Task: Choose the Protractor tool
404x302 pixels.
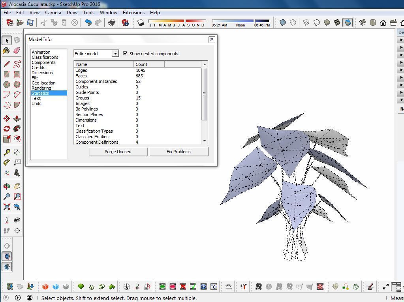Action: [7, 163]
